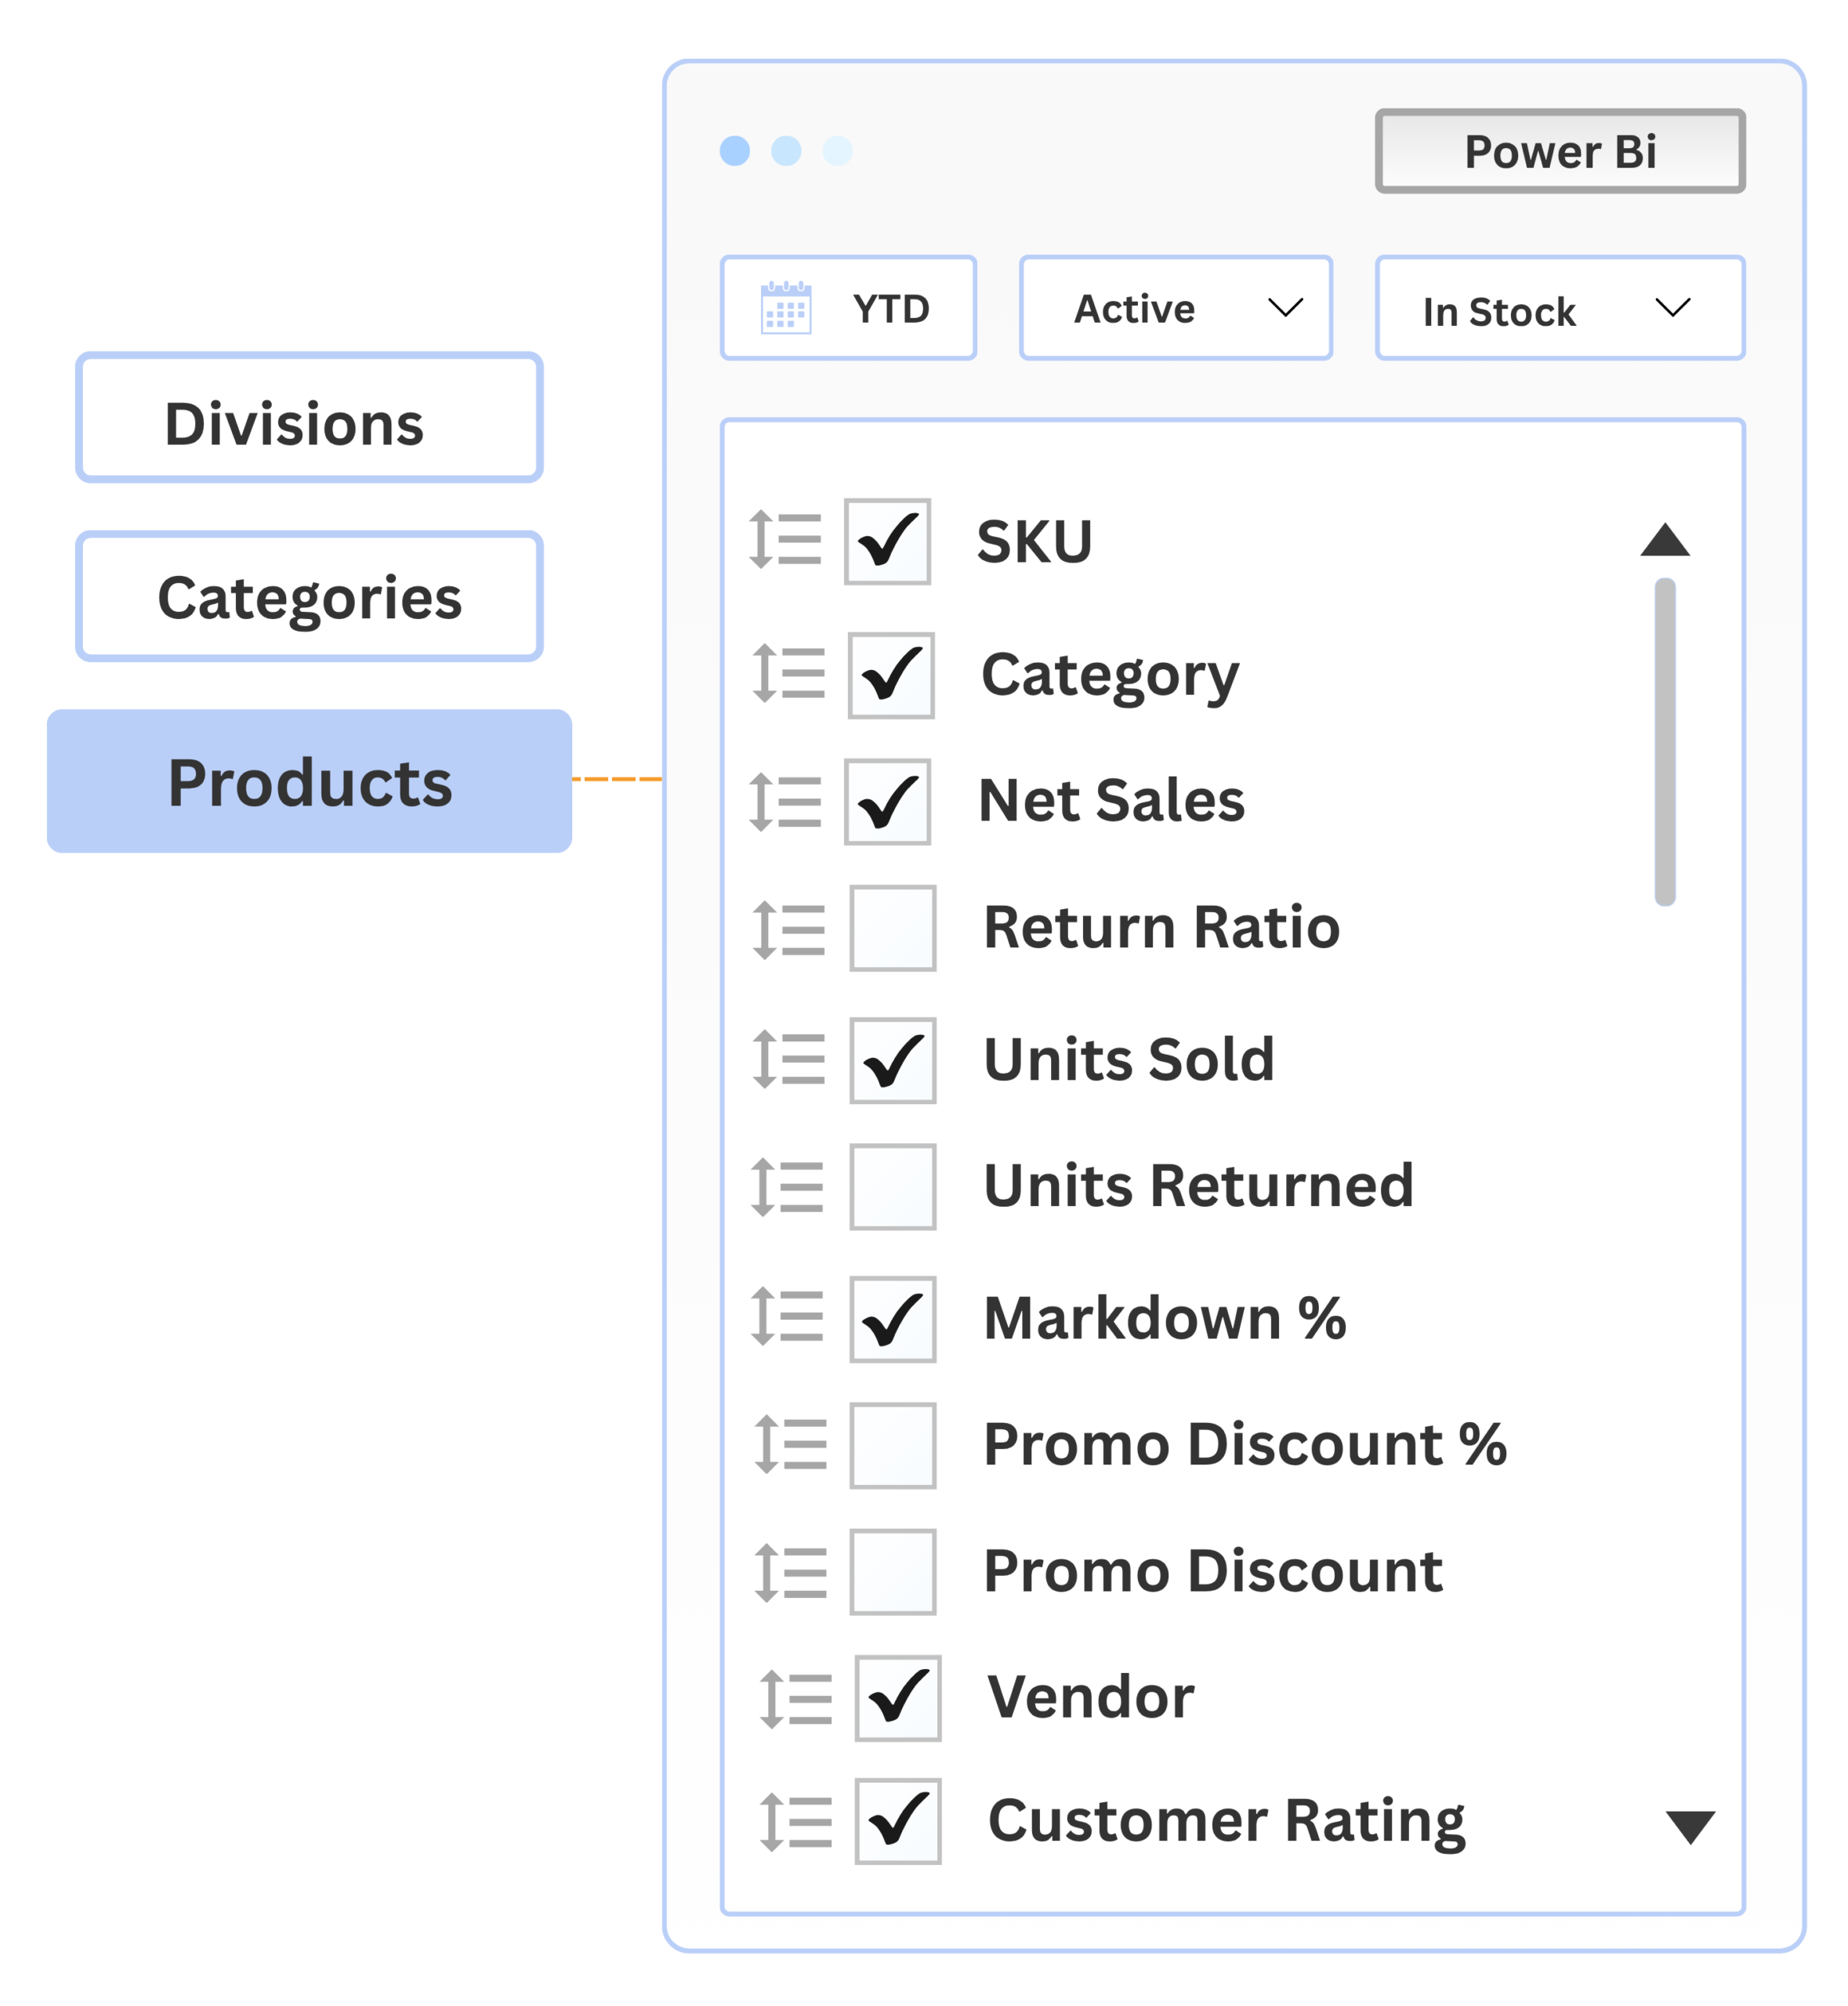Enable the Return Ratio checkbox
Viewport: 1848px width, 2006px height.
(893, 928)
